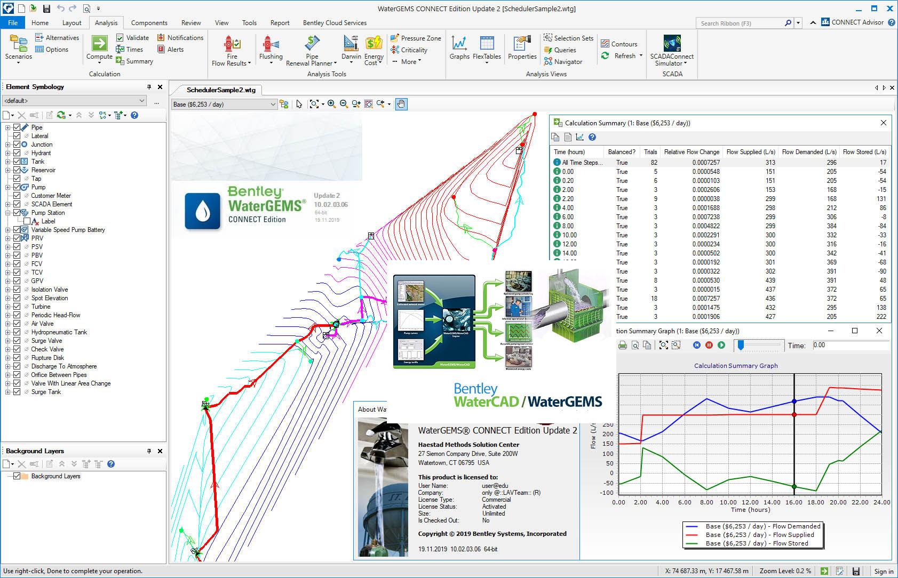Launch SCADAConnect Simulator
The width and height of the screenshot is (898, 578).
click(x=672, y=51)
